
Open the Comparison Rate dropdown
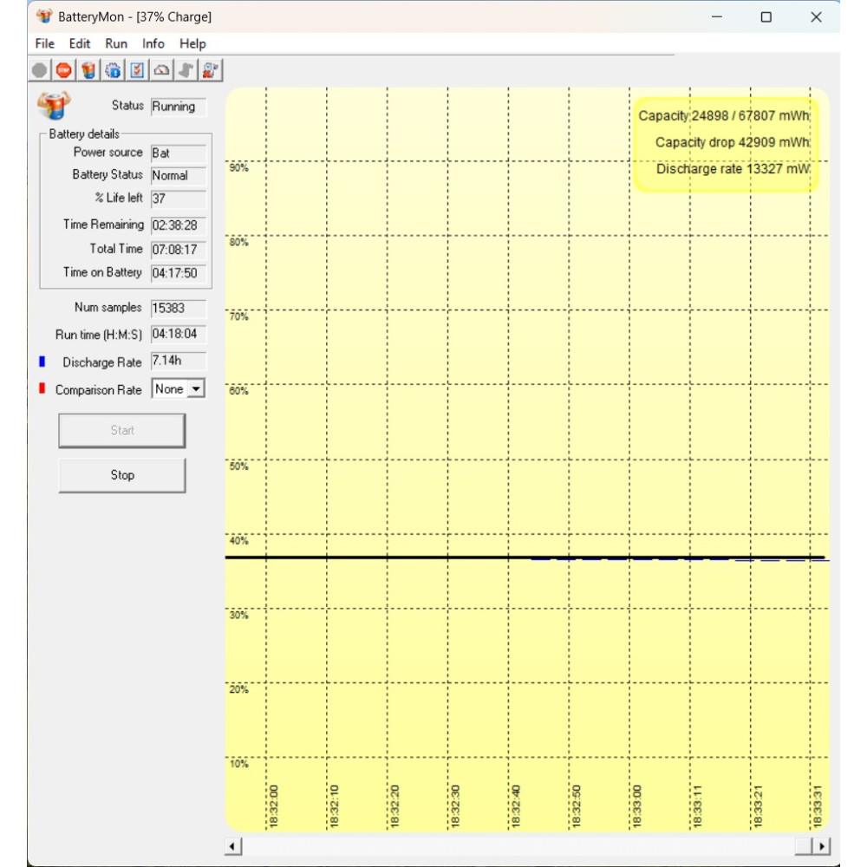click(x=196, y=389)
